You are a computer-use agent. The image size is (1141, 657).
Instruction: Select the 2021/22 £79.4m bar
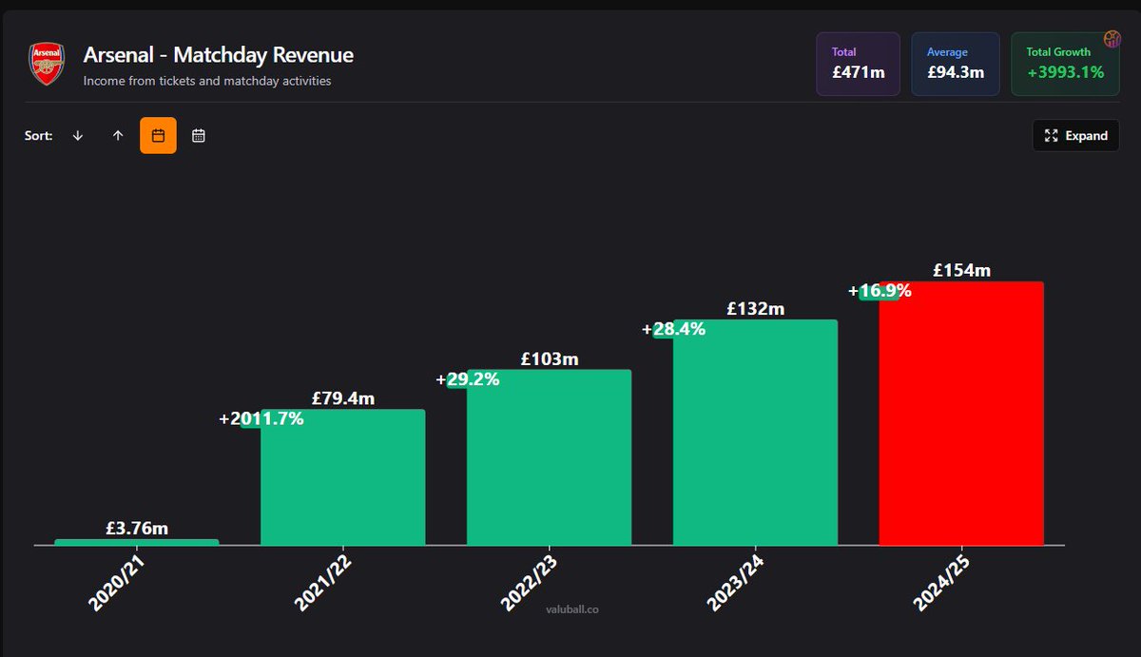(x=342, y=477)
